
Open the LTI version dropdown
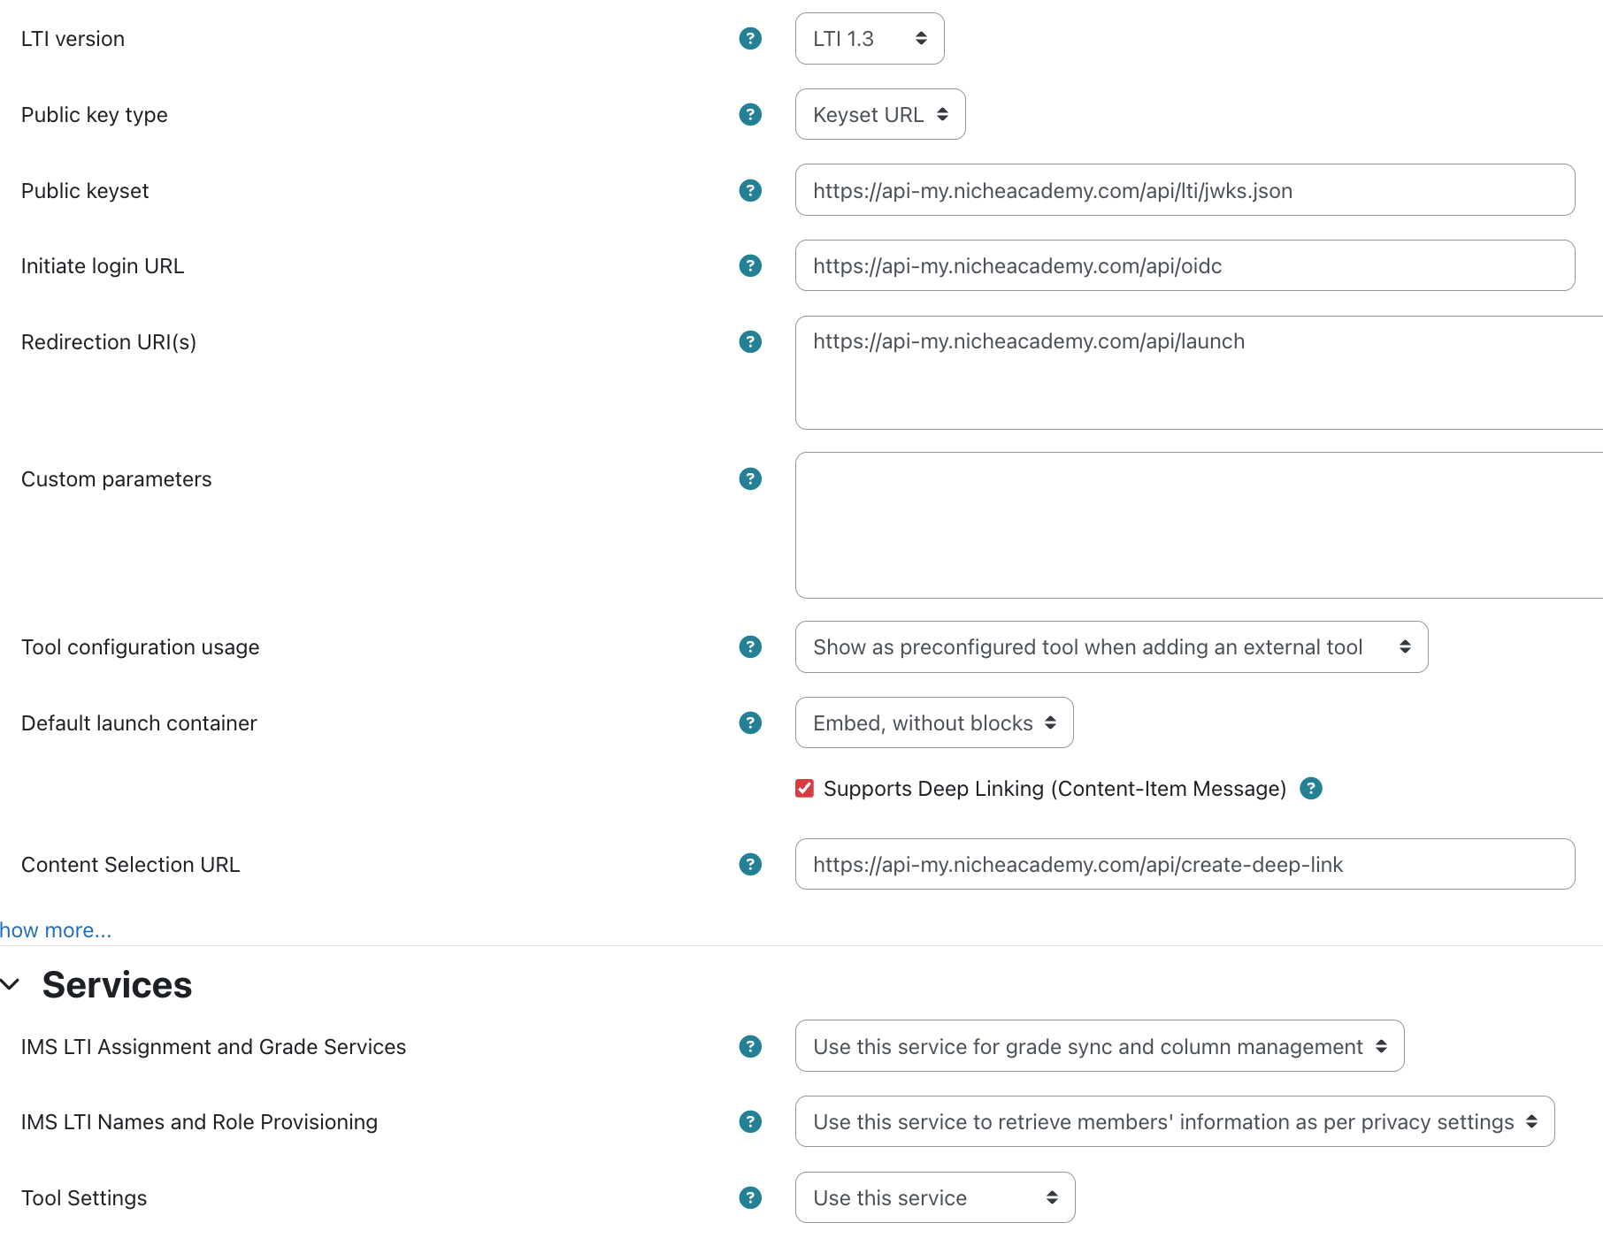[869, 39]
